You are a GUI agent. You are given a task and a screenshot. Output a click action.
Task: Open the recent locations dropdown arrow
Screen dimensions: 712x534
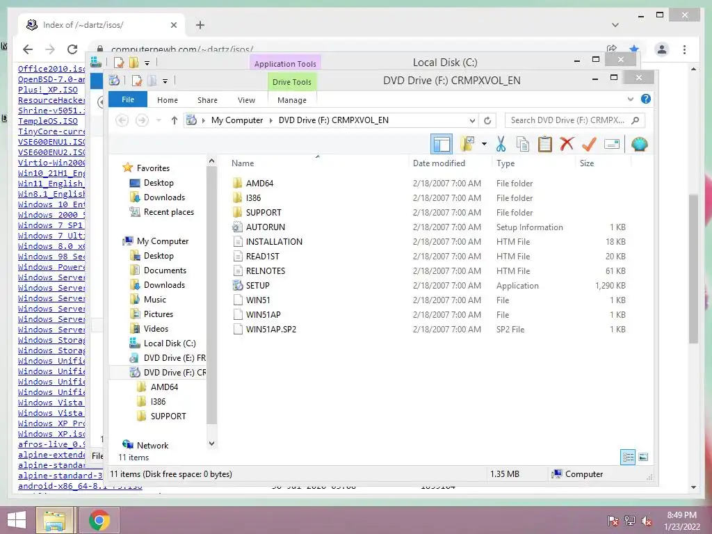pyautogui.click(x=159, y=120)
